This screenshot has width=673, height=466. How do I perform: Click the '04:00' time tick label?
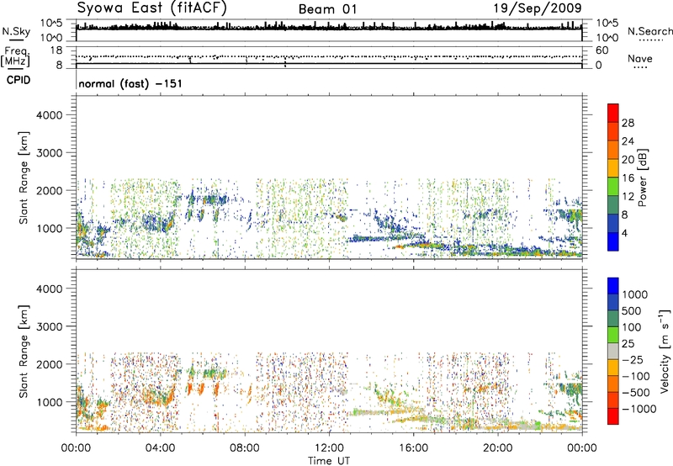point(160,448)
